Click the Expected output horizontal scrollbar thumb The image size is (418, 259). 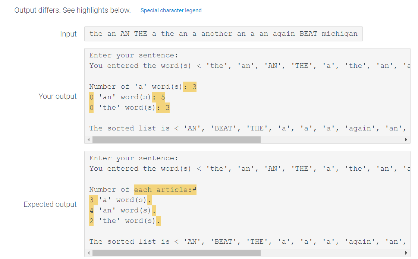[175, 253]
